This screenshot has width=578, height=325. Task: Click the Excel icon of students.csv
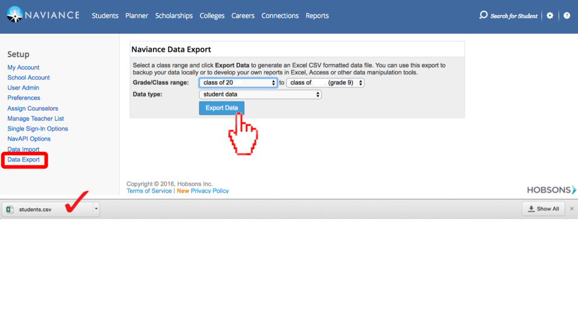[10, 209]
